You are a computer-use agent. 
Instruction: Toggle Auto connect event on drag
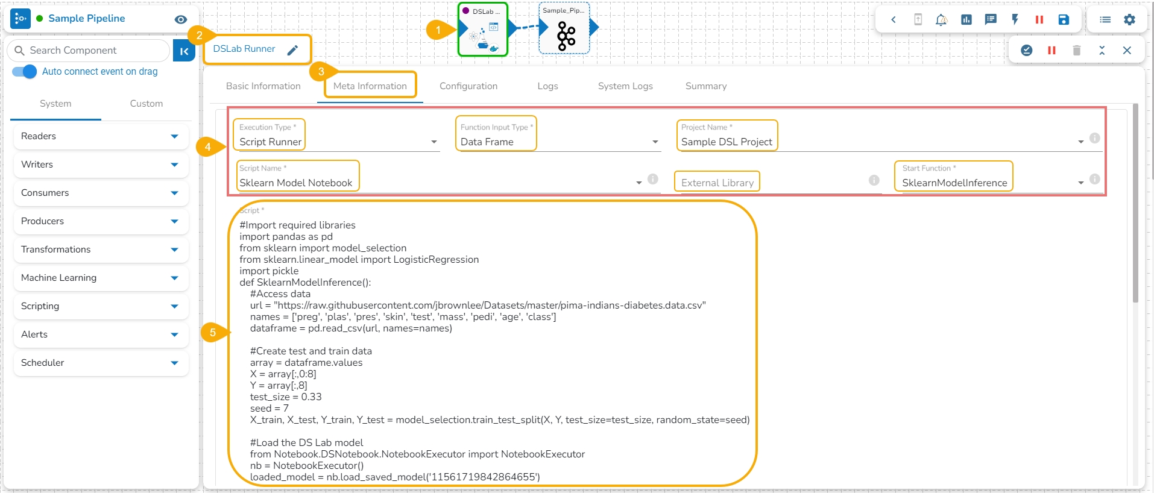[25, 72]
